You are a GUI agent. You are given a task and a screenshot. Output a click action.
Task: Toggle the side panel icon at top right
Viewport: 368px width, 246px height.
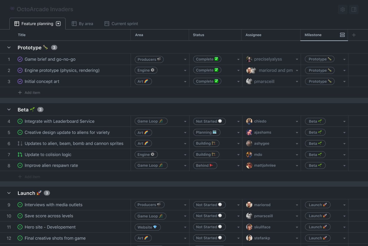click(x=354, y=9)
